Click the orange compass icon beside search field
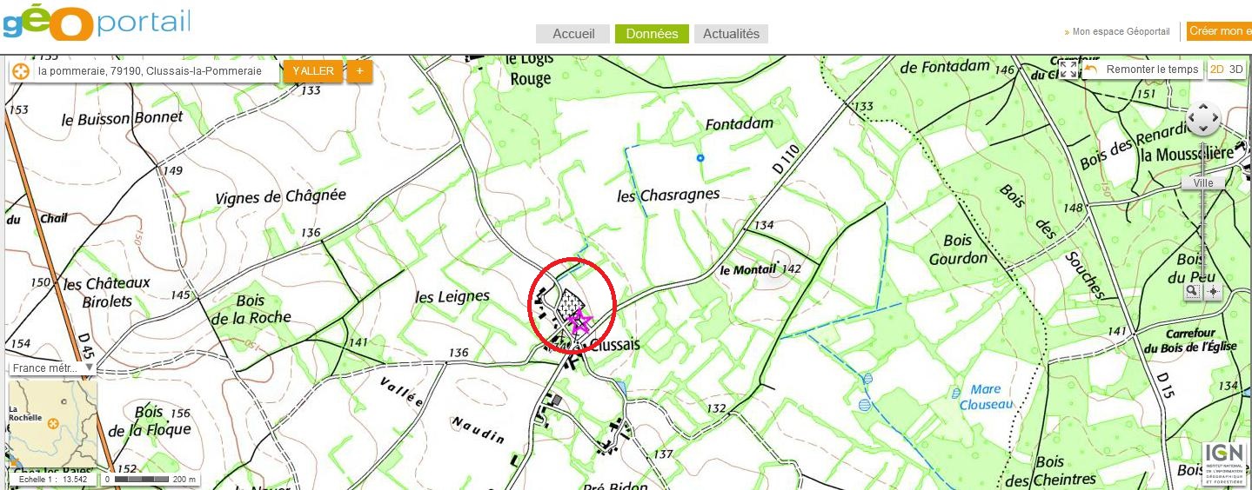The image size is (1252, 490). click(21, 71)
